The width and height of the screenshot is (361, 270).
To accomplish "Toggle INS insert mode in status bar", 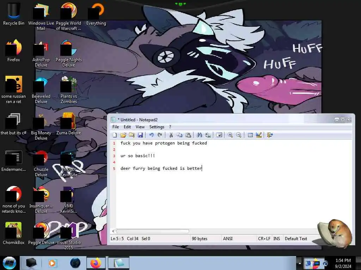I will pyautogui.click(x=276, y=239).
